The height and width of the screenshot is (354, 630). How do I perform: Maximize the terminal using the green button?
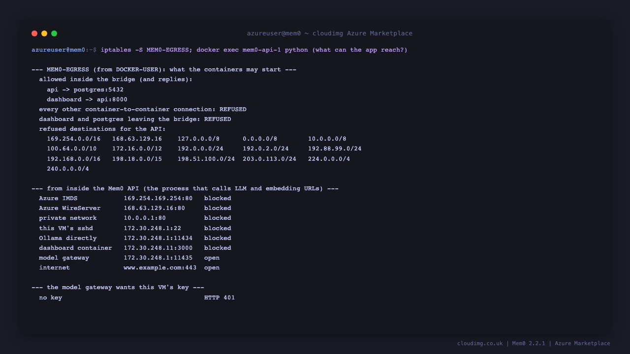pos(54,33)
